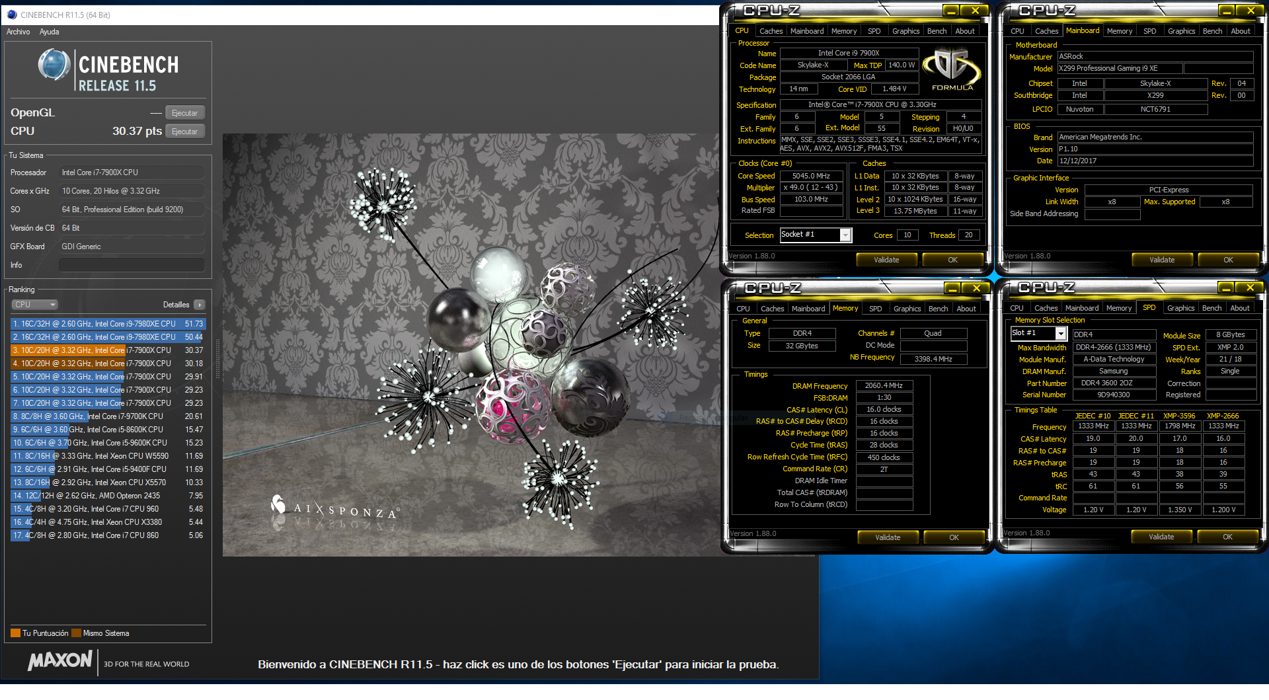Click the CPU score 30.37 pts
The width and height of the screenshot is (1269, 700).
[x=137, y=131]
